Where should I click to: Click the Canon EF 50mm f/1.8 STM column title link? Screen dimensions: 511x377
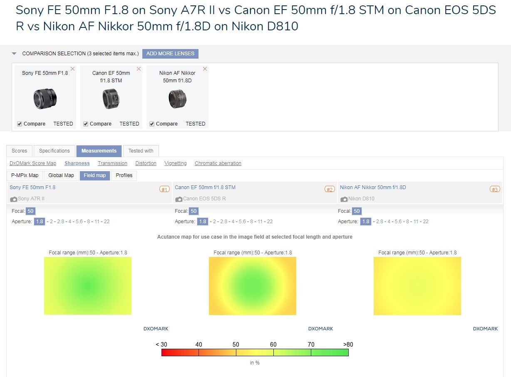(x=205, y=187)
